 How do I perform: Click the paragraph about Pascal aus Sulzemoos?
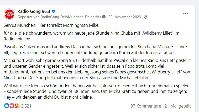coord(95,50)
